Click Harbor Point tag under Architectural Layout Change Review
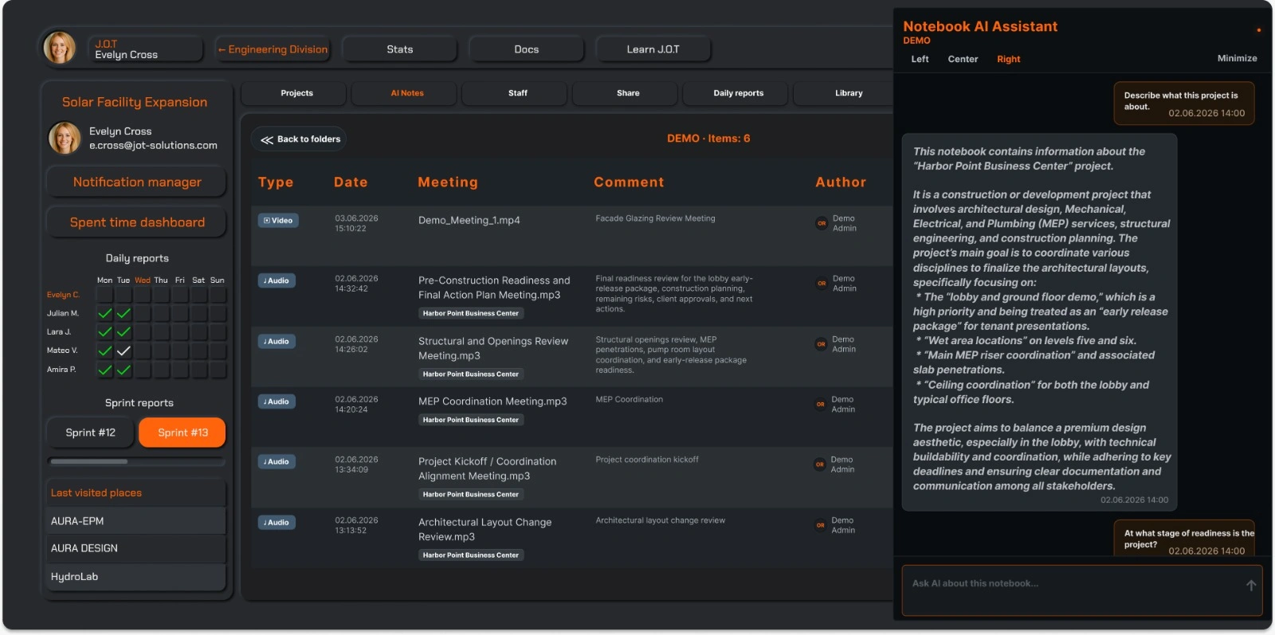Viewport: 1275px width, 635px height. [x=471, y=555]
